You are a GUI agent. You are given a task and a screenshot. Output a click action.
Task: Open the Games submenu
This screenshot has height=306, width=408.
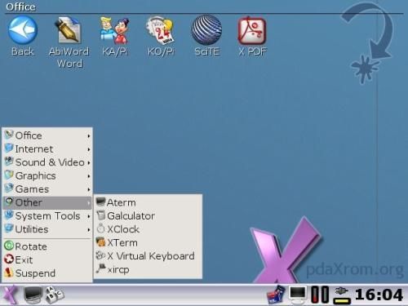pos(47,189)
